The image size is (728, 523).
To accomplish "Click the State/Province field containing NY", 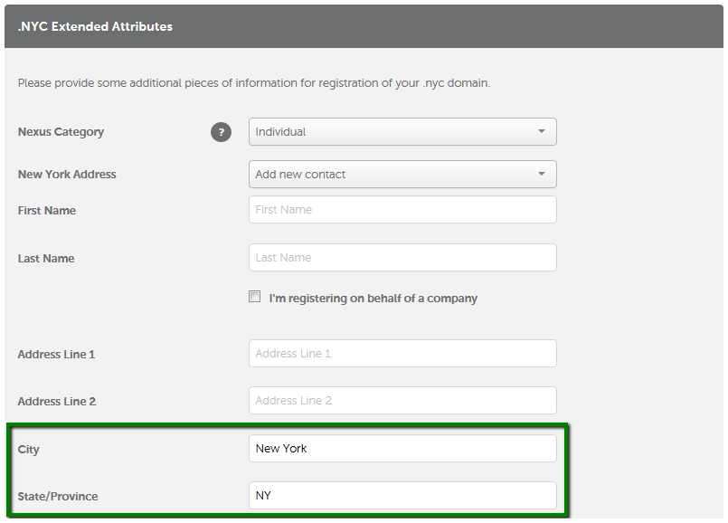I will [x=402, y=495].
